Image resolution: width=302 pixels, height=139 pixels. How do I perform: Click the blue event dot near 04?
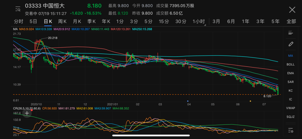click(188, 101)
